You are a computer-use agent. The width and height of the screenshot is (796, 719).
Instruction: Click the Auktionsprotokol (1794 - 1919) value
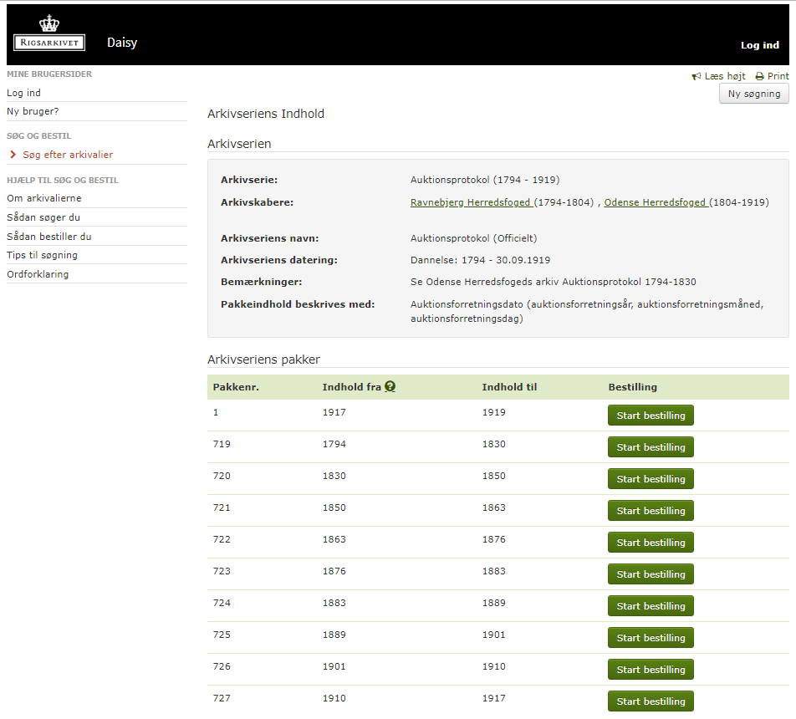pos(485,180)
